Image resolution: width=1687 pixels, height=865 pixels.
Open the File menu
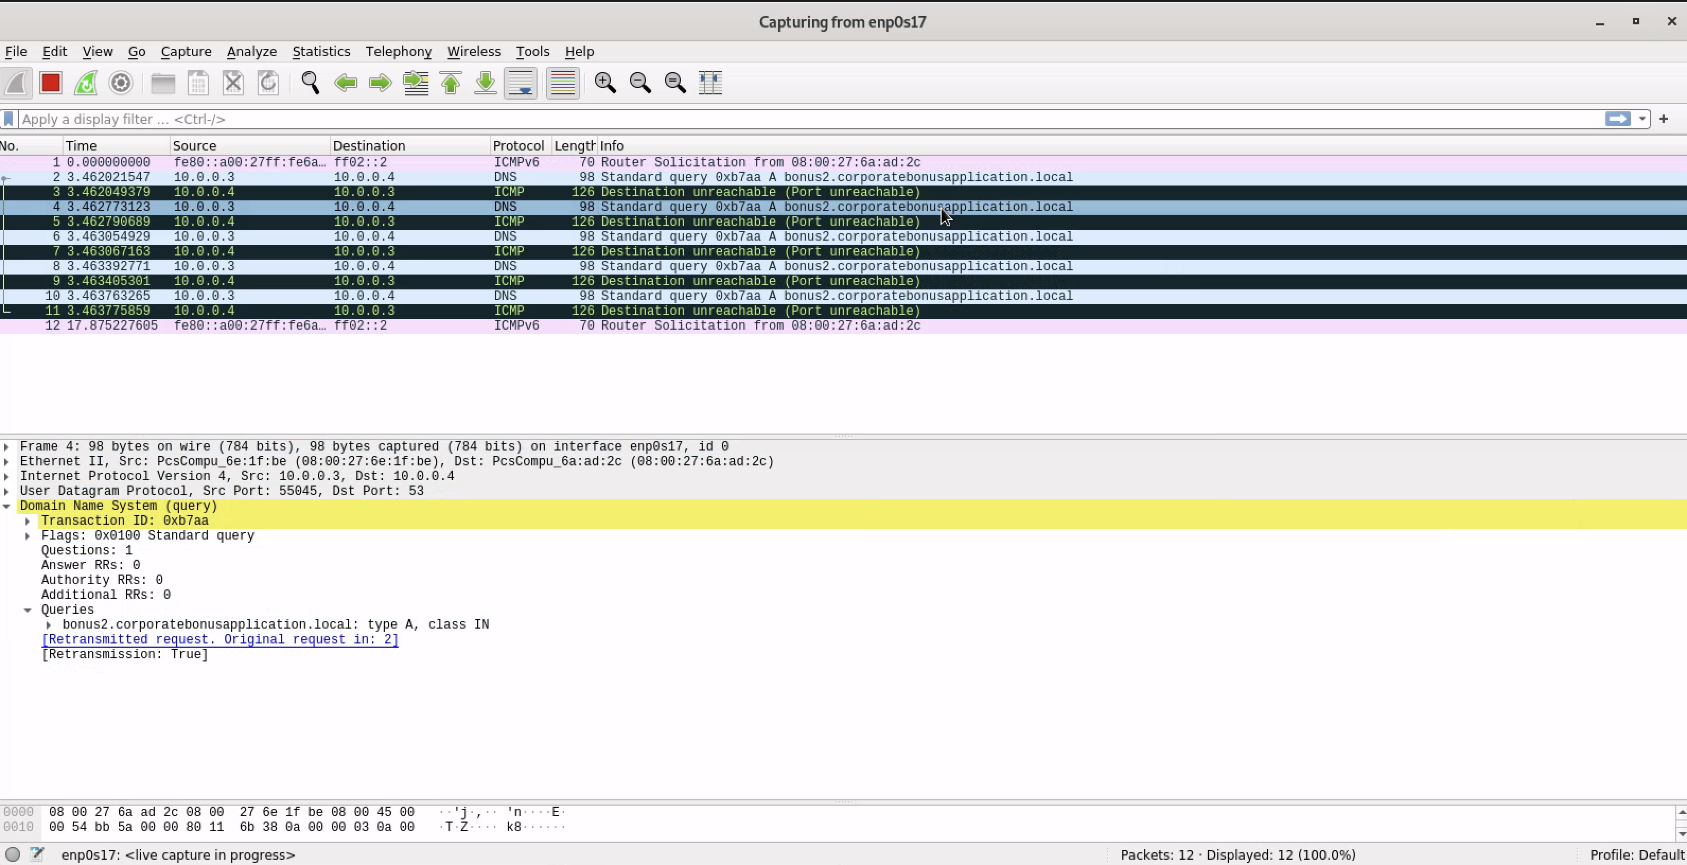[16, 51]
